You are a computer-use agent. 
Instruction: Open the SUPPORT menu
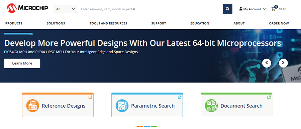coord(159,23)
